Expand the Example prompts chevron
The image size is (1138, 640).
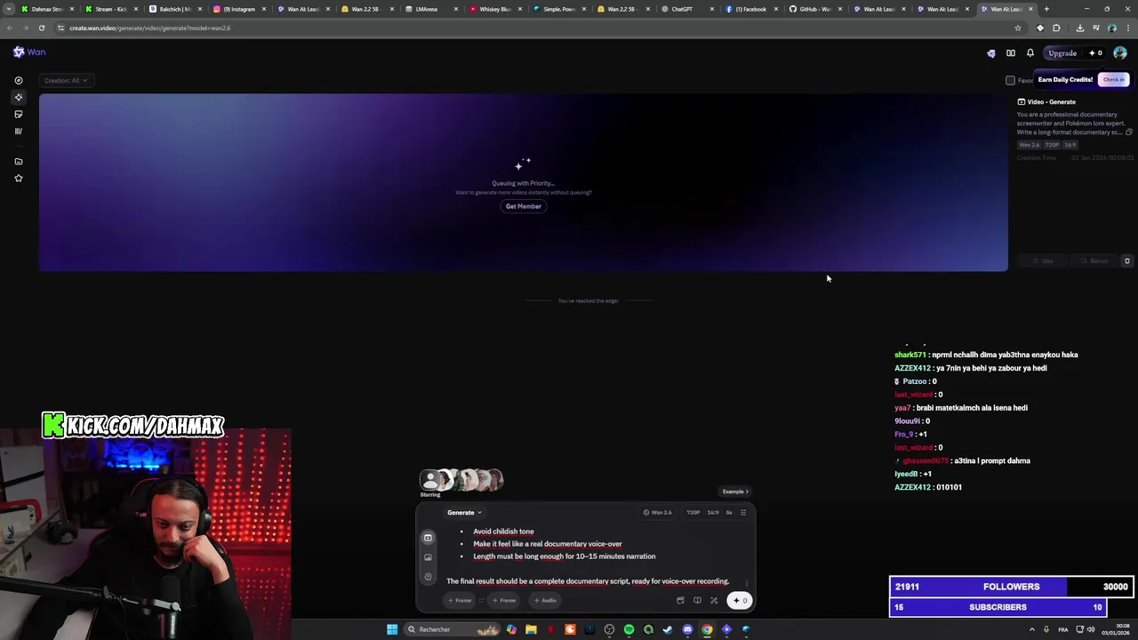[735, 492]
